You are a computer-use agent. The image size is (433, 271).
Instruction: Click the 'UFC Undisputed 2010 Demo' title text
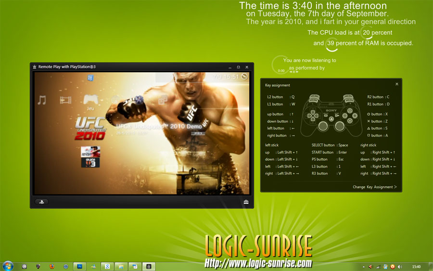coord(159,126)
